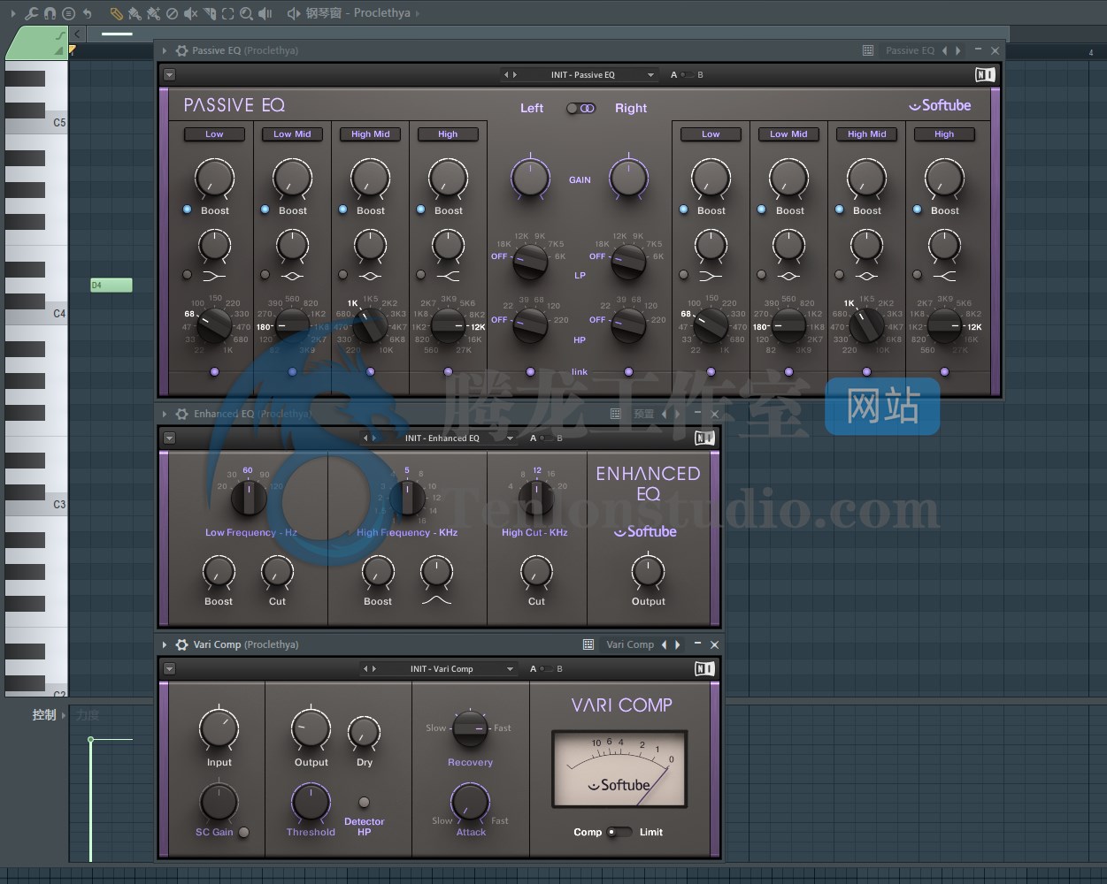The width and height of the screenshot is (1107, 884).
Task: Open the Vari Comp plugin header menu arrow
Action: [x=169, y=669]
